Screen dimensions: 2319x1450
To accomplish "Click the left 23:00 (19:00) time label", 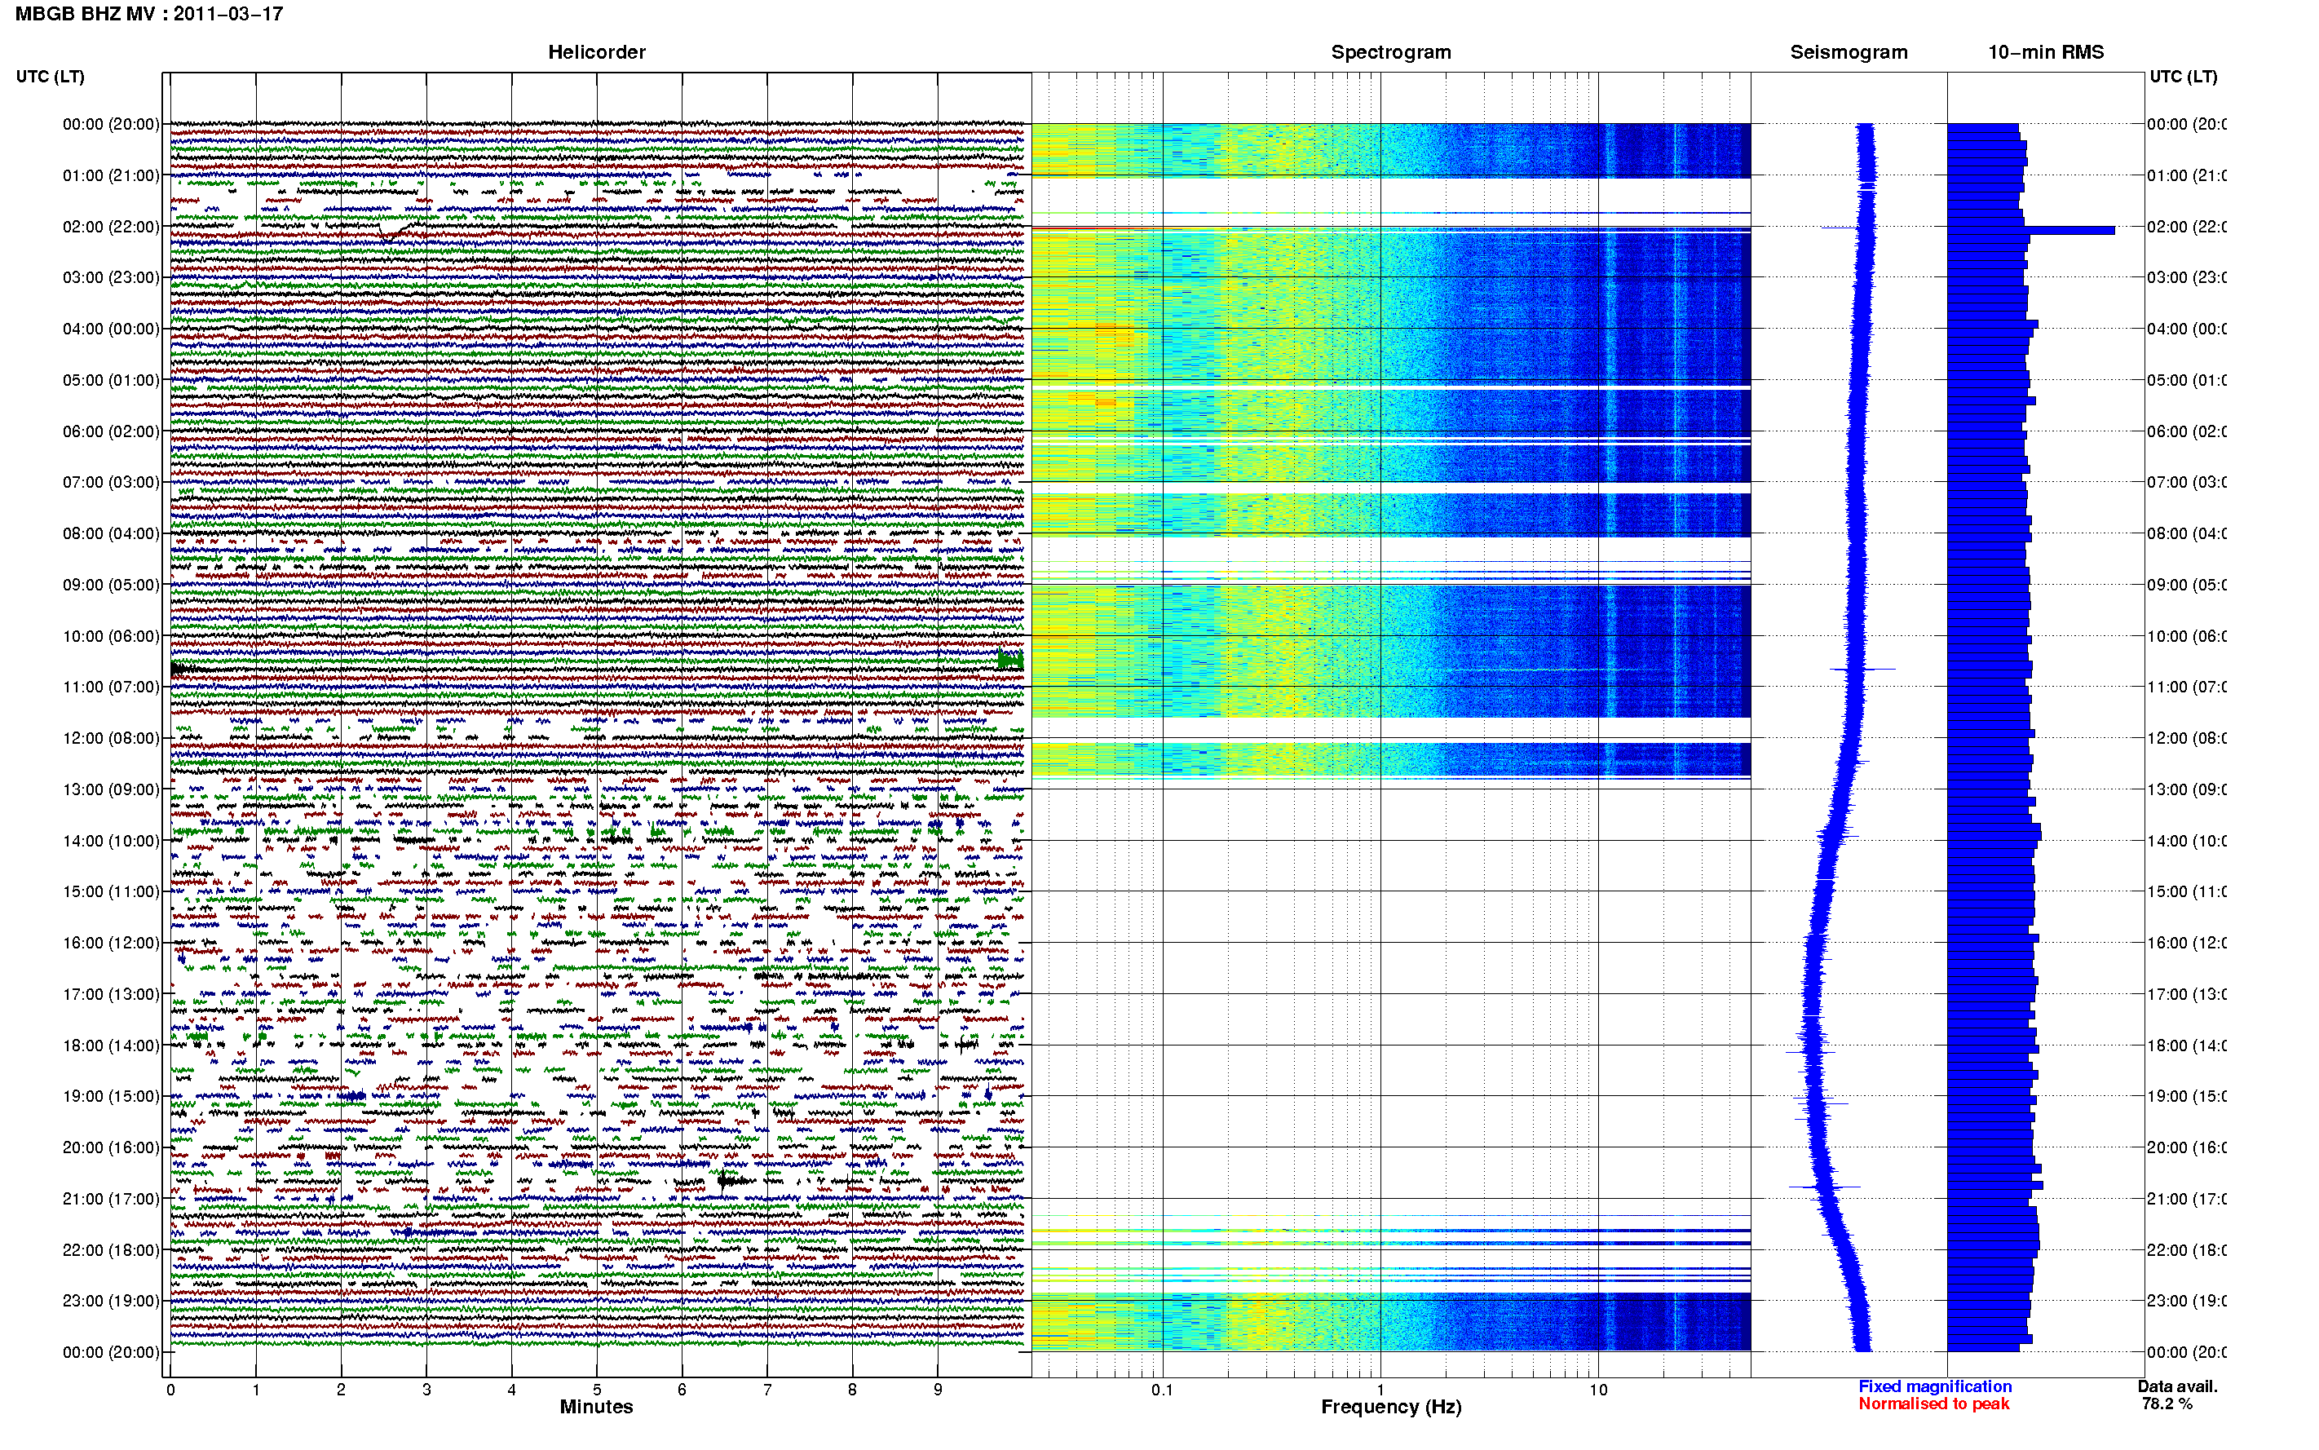I will pyautogui.click(x=111, y=1302).
